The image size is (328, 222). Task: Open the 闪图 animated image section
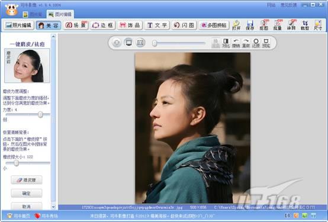184,25
